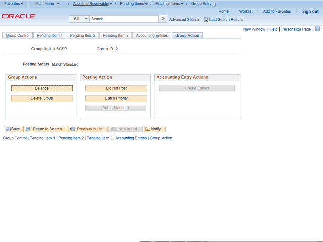Expand the Pending Items breadcrumb menu

coord(134,4)
